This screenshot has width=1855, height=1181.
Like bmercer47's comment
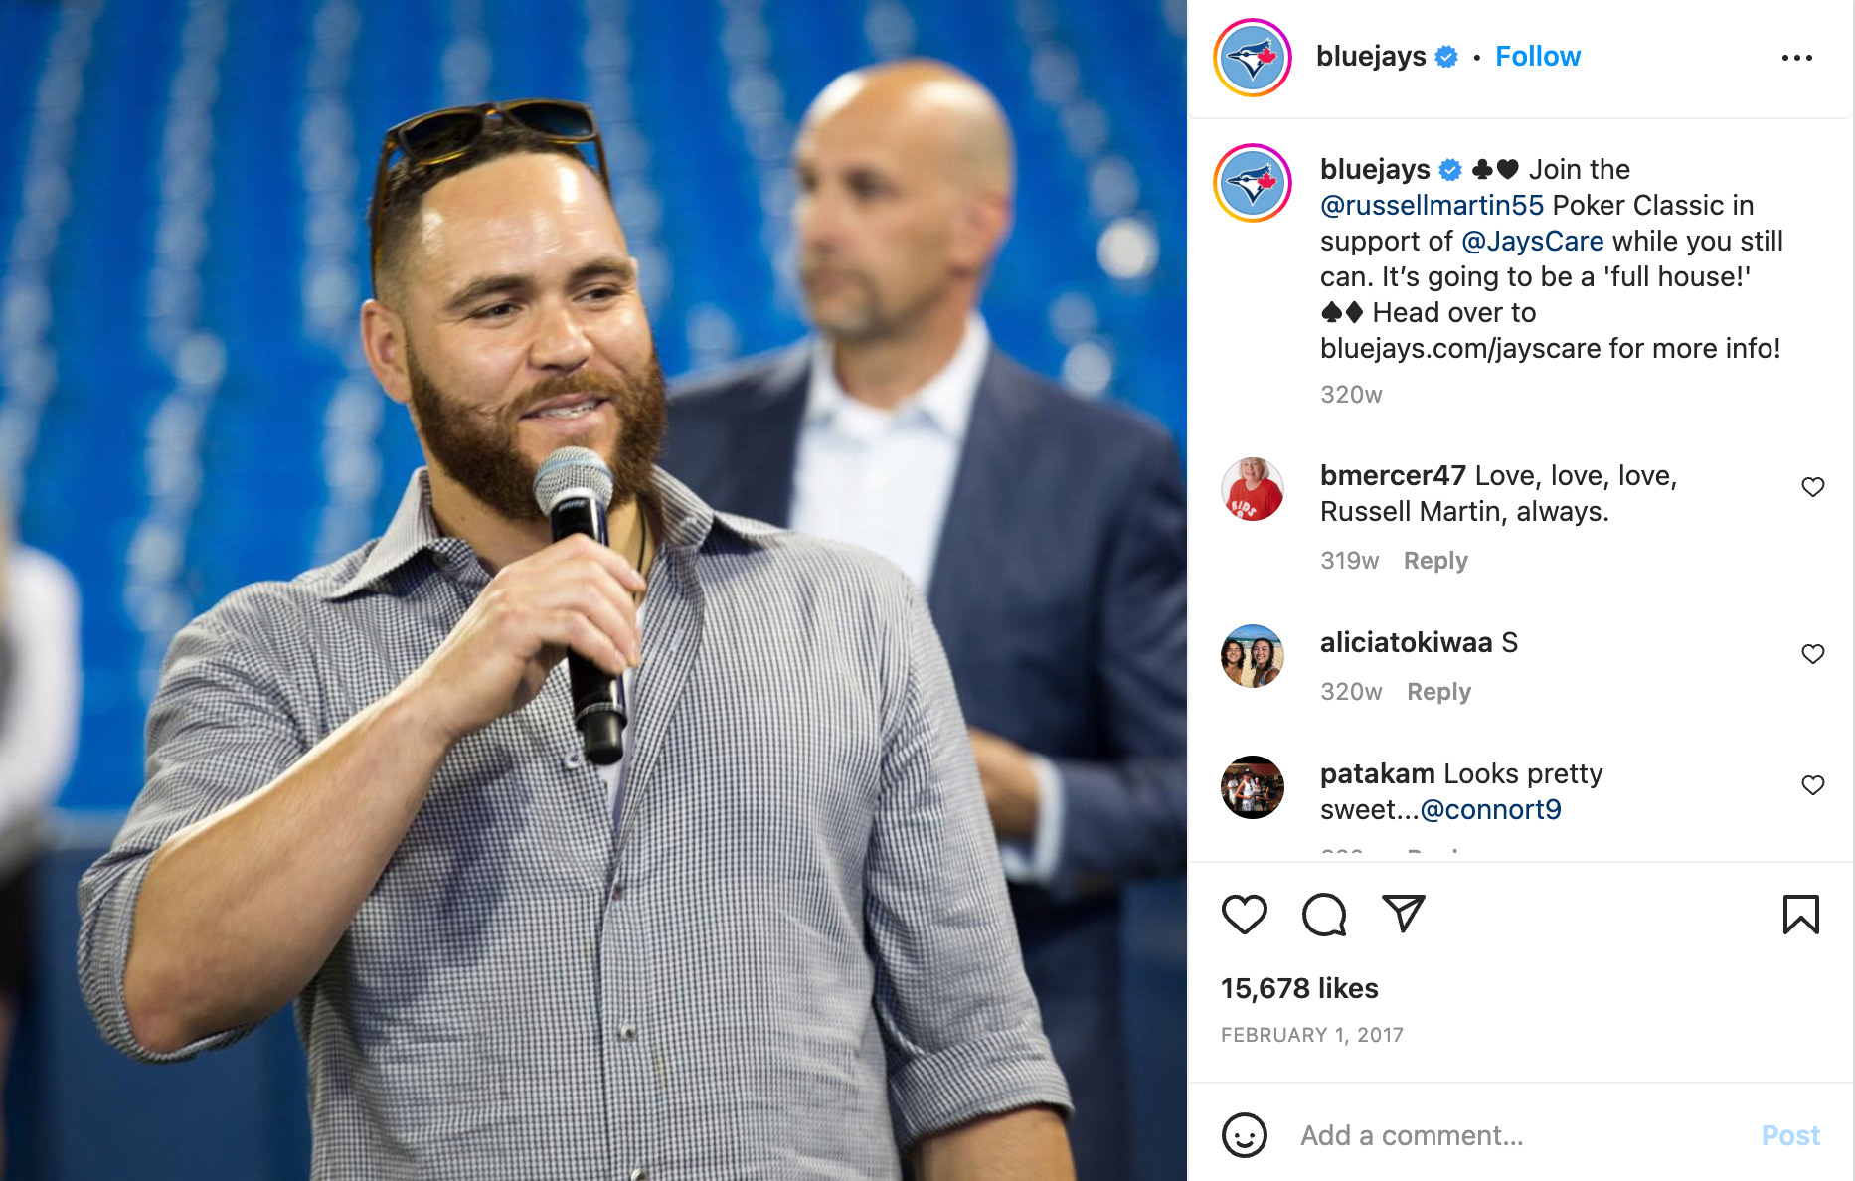pyautogui.click(x=1812, y=487)
